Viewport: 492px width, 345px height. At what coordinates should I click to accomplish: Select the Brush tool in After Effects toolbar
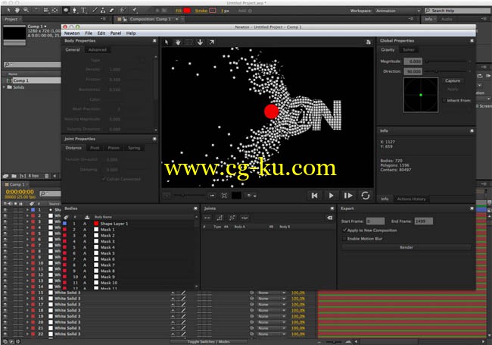(x=95, y=10)
